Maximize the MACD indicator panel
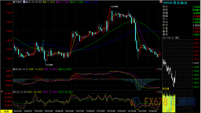The width and height of the screenshot is (201, 113). click(159, 69)
